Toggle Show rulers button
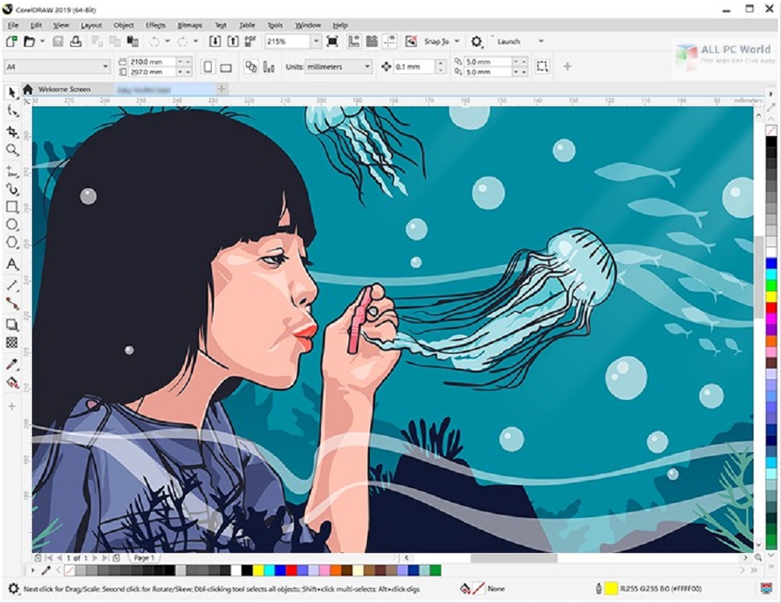 [x=354, y=41]
